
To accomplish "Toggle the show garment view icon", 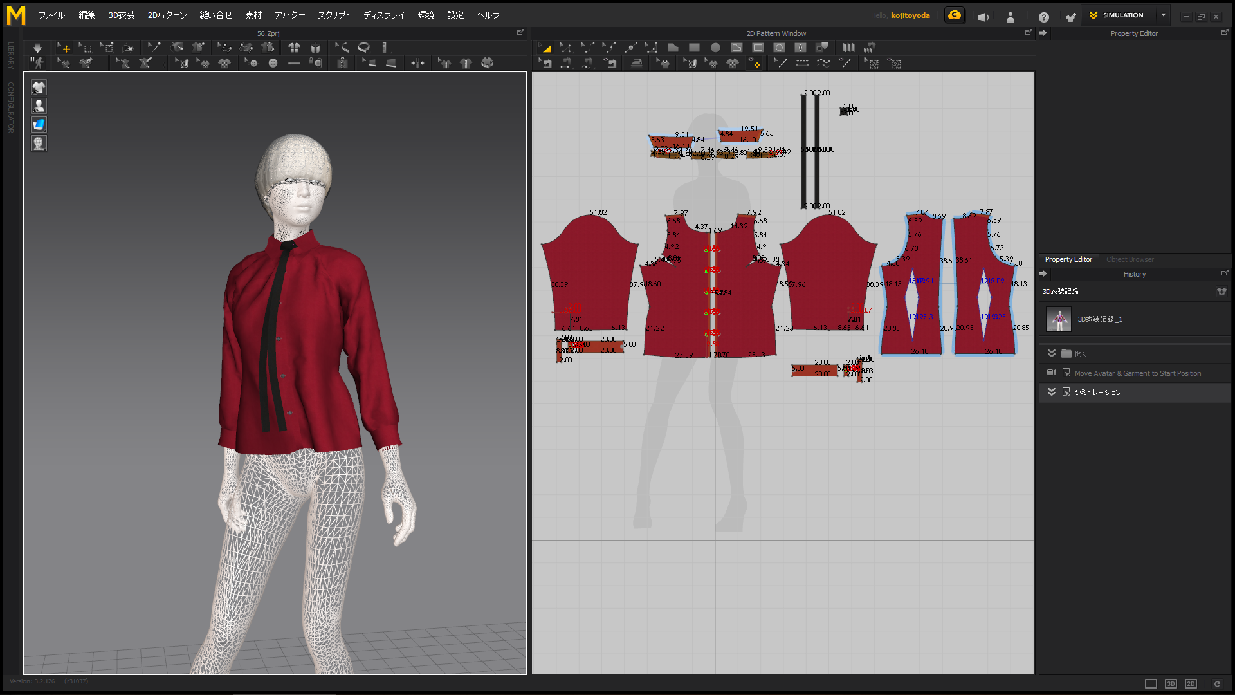I will (x=39, y=88).
